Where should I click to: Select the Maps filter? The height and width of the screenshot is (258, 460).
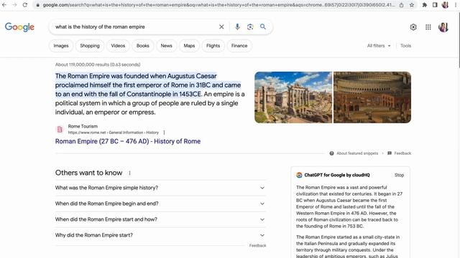189,46
